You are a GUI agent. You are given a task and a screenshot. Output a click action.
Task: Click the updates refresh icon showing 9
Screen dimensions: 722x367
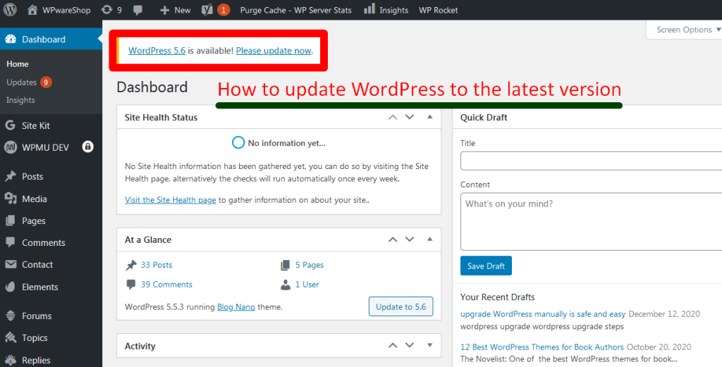pos(106,10)
